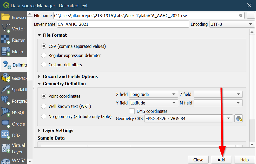Open the Mesh source icon
The width and height of the screenshot is (256, 164).
point(6,52)
